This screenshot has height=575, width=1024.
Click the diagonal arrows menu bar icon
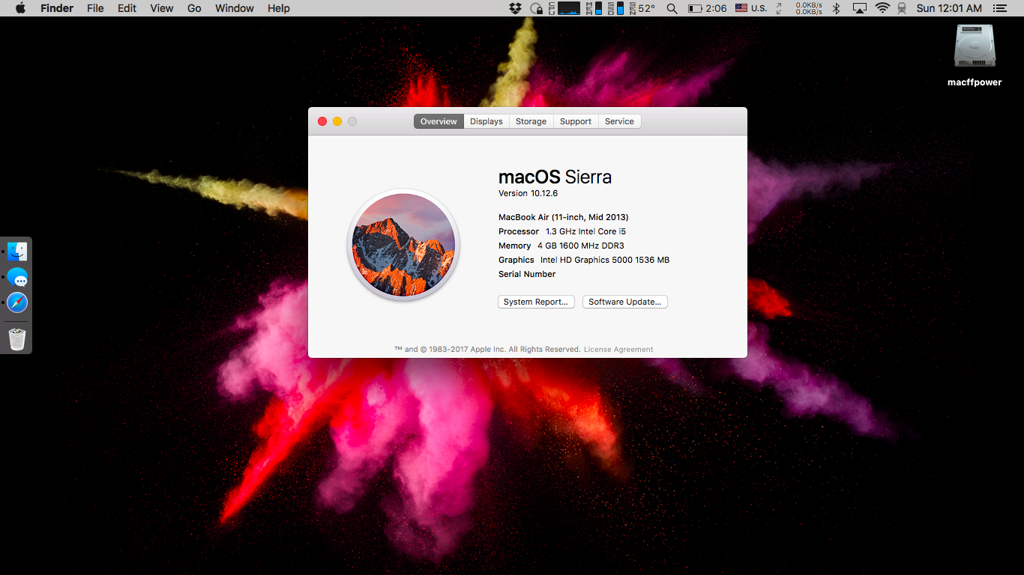coord(780,8)
